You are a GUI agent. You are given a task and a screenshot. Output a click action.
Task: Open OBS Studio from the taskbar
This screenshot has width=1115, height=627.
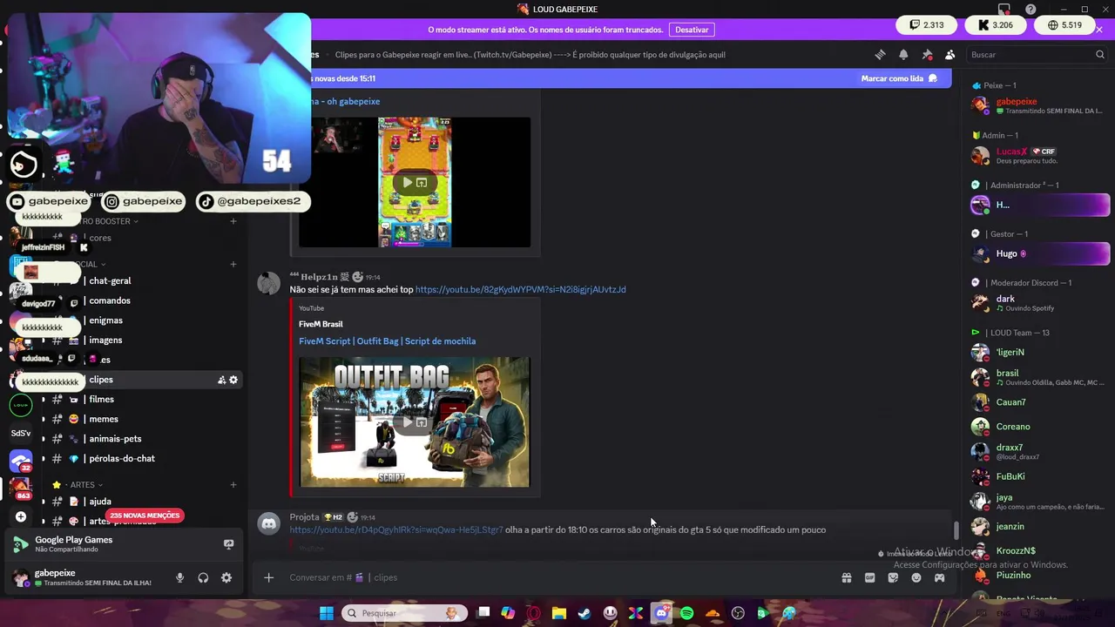738,613
